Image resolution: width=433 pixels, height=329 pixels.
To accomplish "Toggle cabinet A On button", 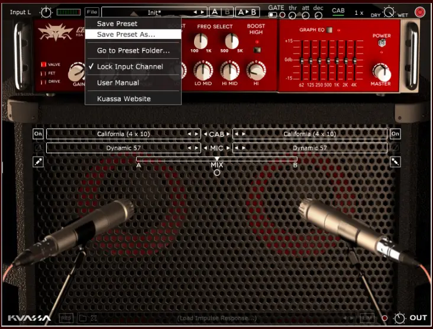I will [x=38, y=134].
